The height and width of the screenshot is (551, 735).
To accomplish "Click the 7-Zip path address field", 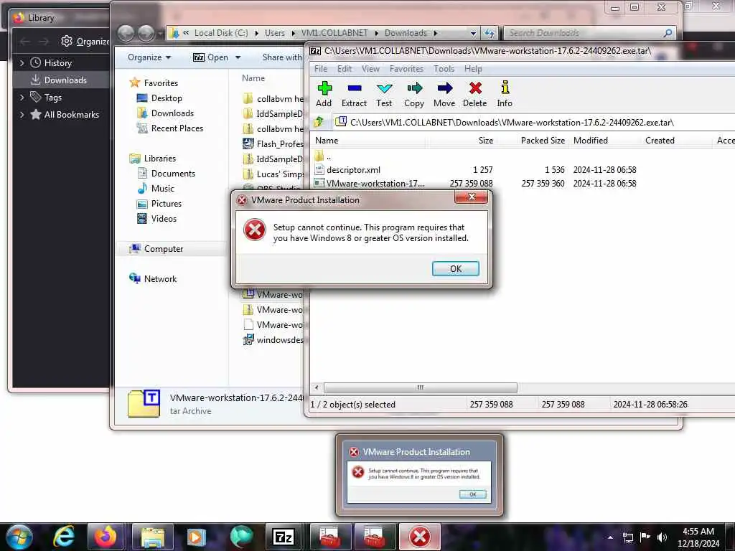I will pyautogui.click(x=533, y=122).
